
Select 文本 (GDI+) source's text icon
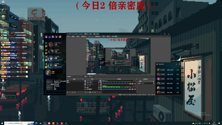pos(85,82)
